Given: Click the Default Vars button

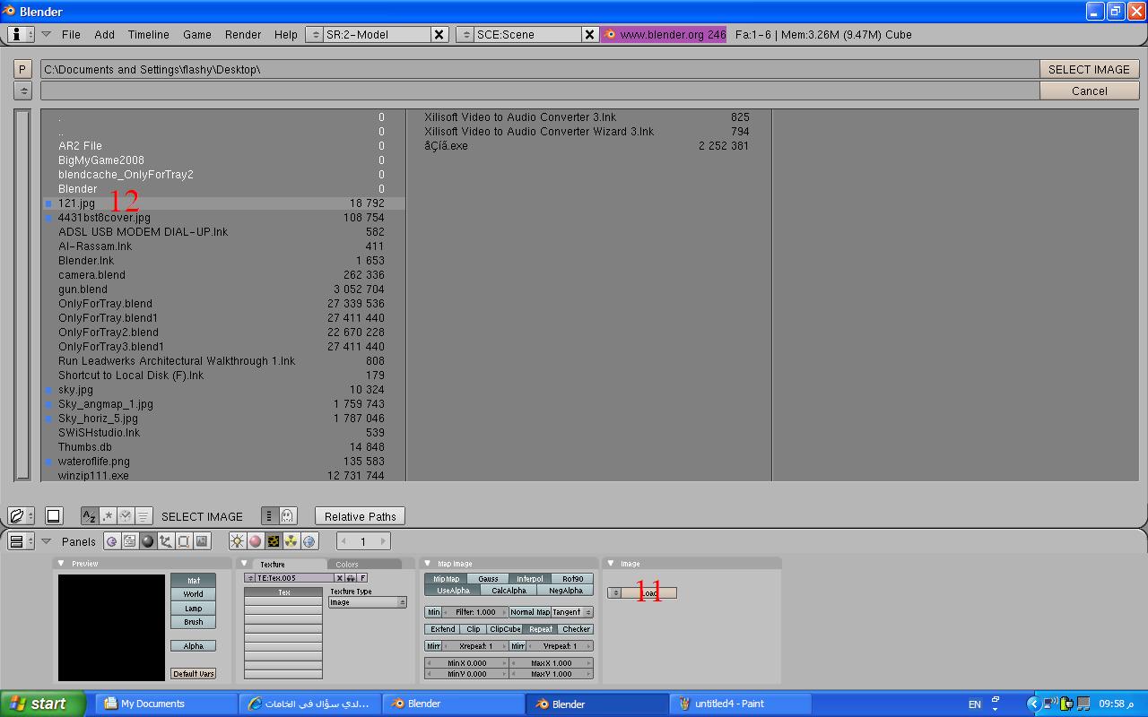Looking at the screenshot, I should (194, 673).
